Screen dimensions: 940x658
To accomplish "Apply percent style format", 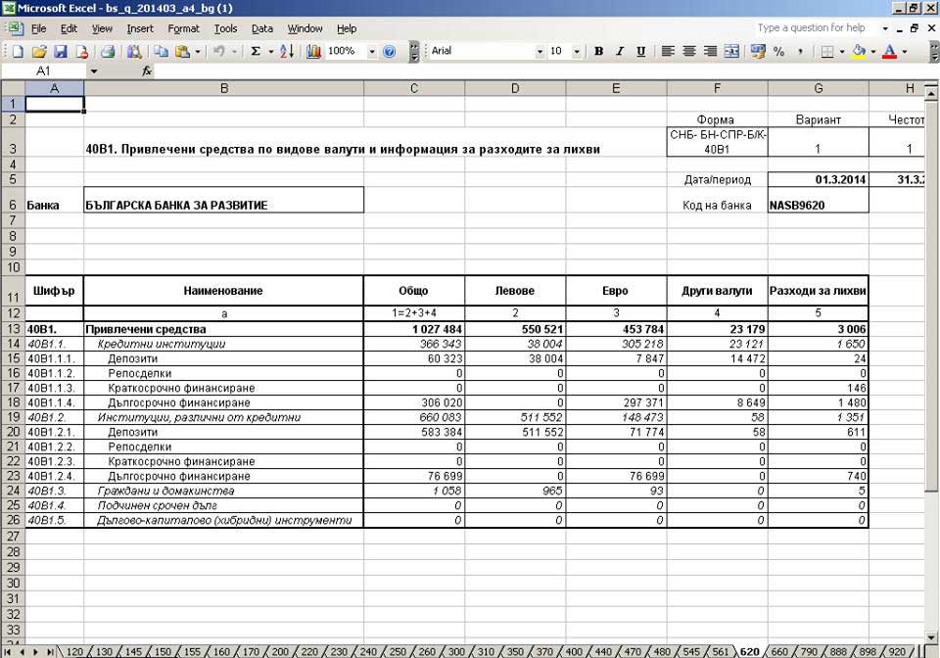I will point(778,52).
